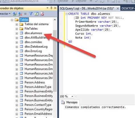
Task: Select HumanResources.Job table
Action: tap(39, 73)
